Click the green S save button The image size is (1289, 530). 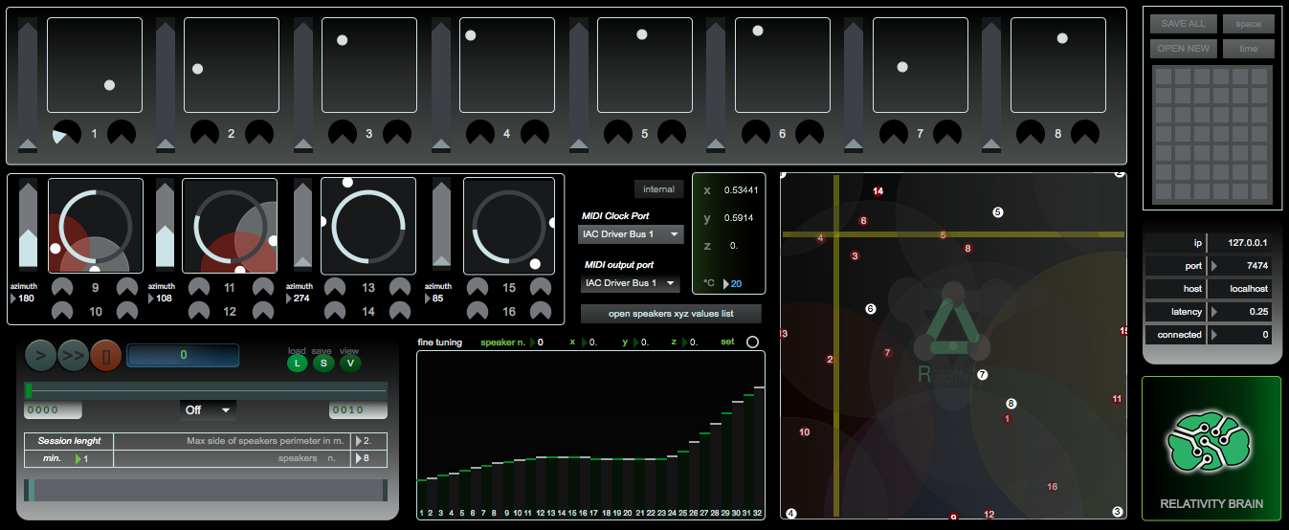tap(323, 364)
